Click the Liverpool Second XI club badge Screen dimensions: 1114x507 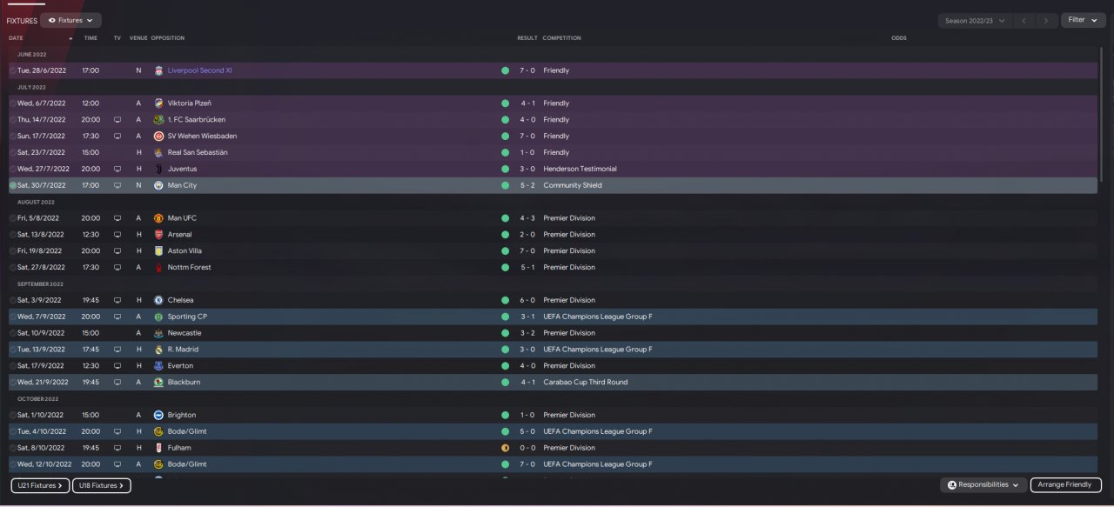pyautogui.click(x=158, y=70)
